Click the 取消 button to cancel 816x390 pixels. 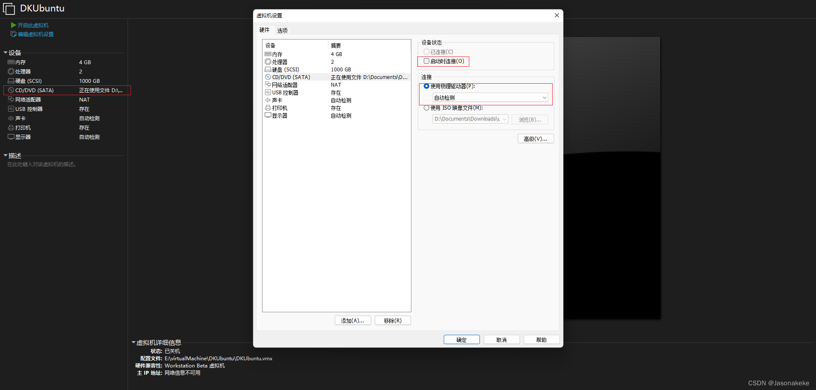coord(502,340)
